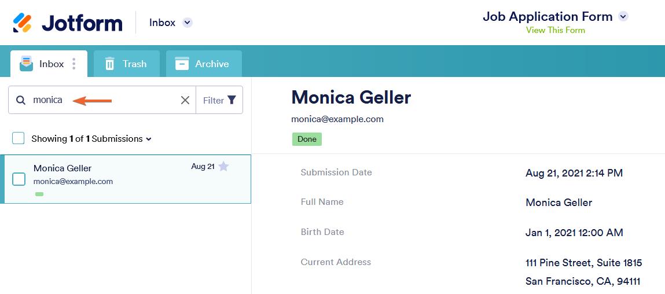Open the Job Application Form dropdown arrow
Viewport: 665px width, 294px height.
click(623, 16)
